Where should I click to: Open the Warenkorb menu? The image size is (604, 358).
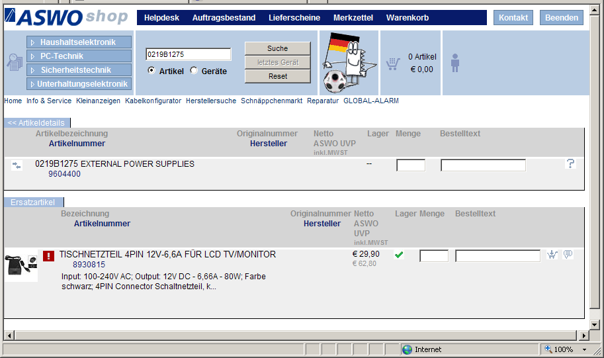(408, 18)
